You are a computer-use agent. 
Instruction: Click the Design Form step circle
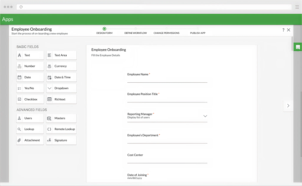point(104,29)
